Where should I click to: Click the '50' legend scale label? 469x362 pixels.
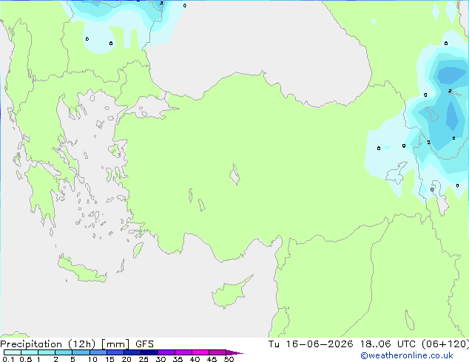click(x=229, y=359)
